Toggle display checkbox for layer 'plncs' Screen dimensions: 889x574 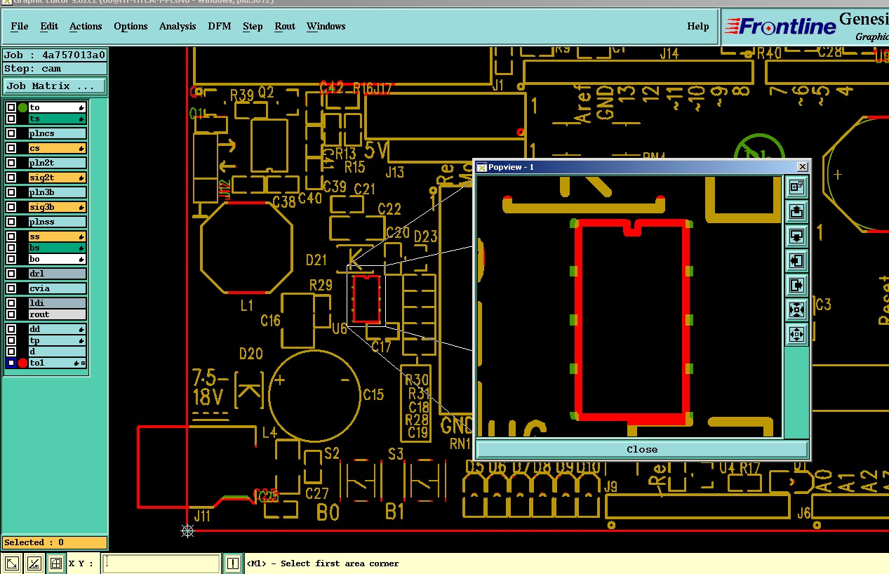11,133
